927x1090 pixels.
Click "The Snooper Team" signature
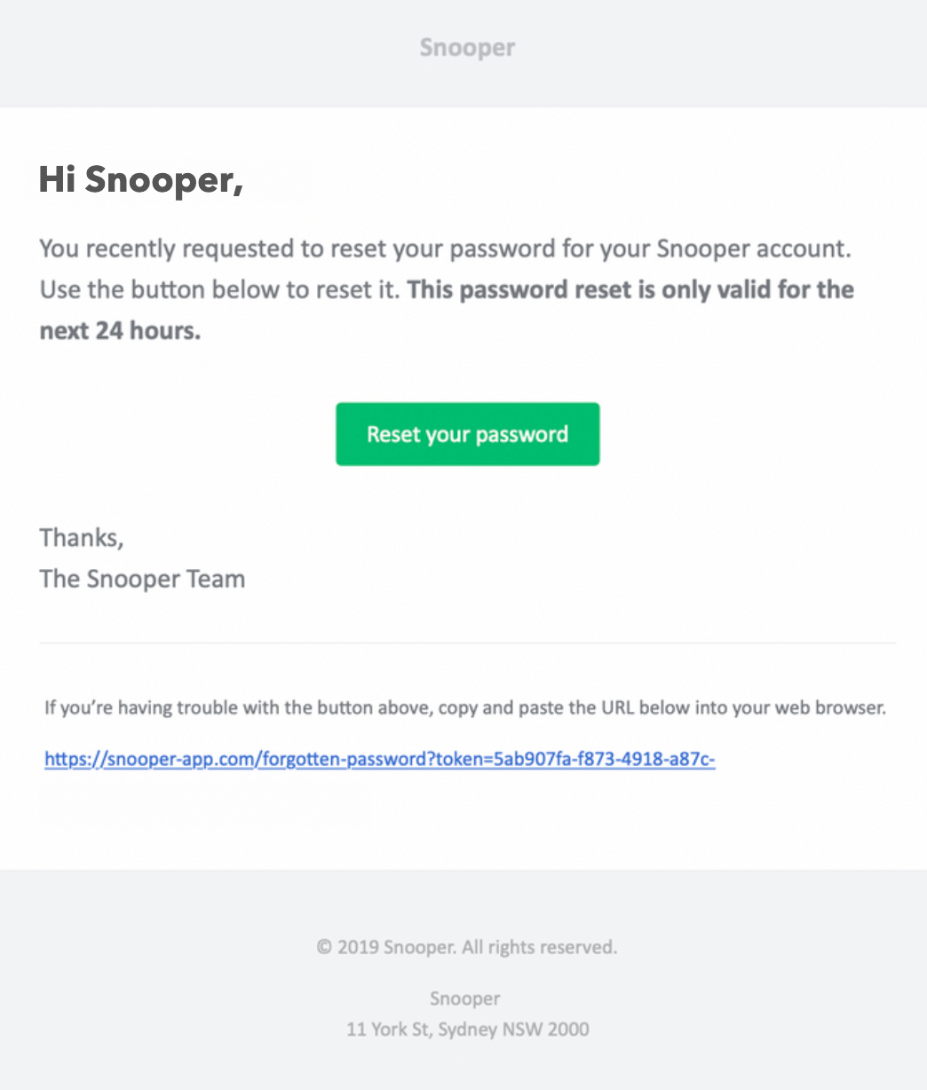click(142, 580)
